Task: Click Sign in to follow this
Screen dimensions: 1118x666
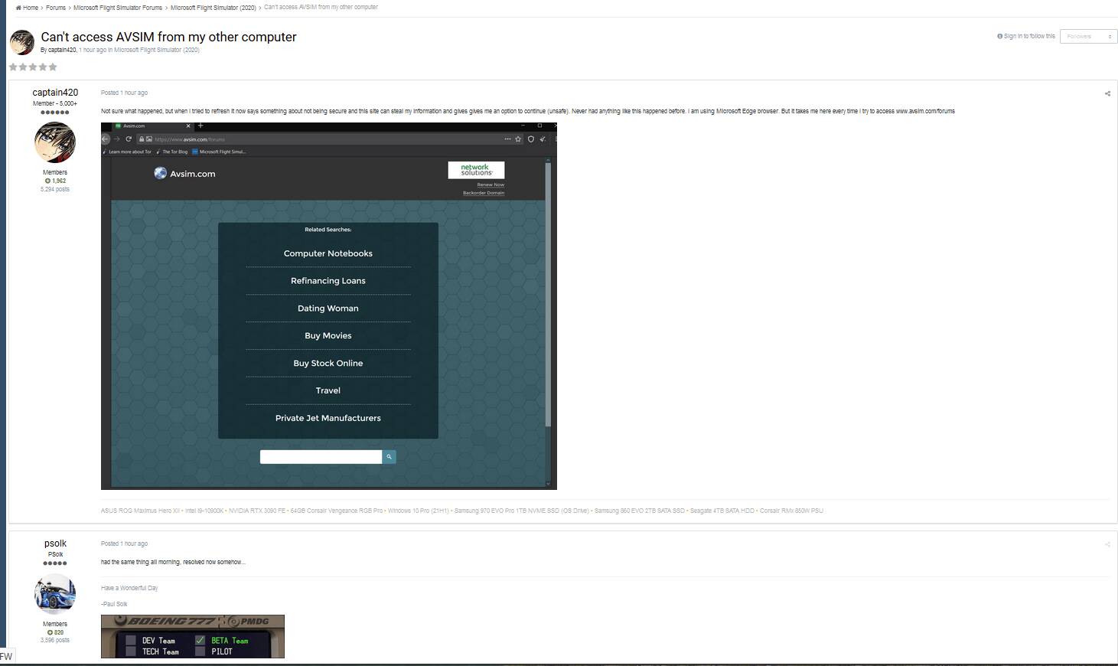Action: pos(1029,36)
